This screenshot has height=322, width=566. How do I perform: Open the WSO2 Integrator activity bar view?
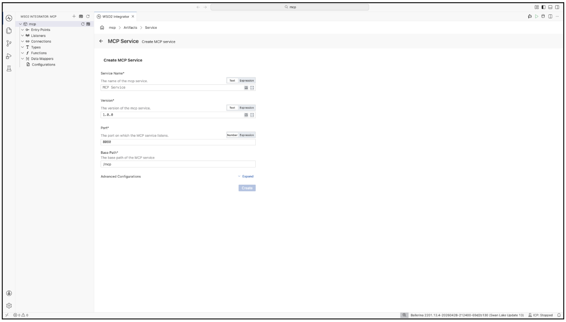click(x=9, y=18)
